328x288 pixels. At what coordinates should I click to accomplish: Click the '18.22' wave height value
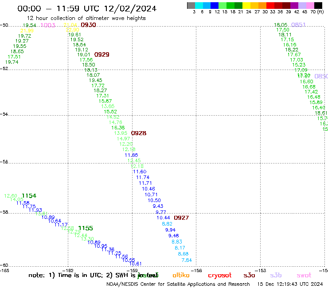[292, 50]
